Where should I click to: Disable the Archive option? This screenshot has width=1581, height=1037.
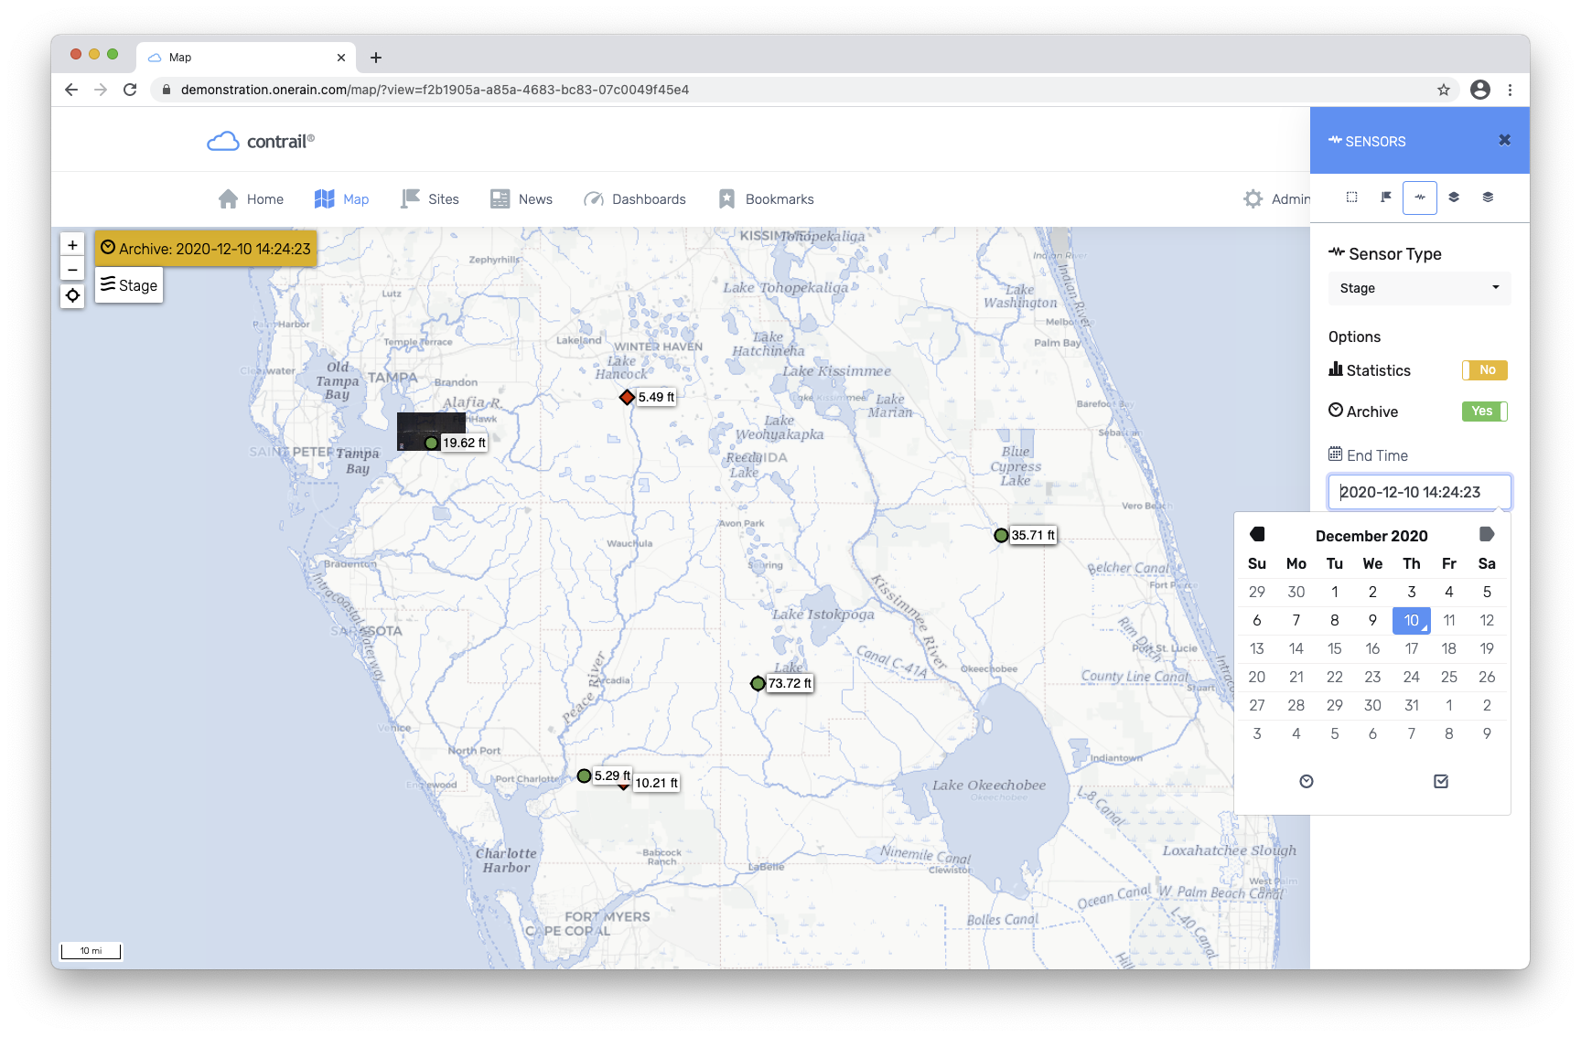tap(1482, 411)
